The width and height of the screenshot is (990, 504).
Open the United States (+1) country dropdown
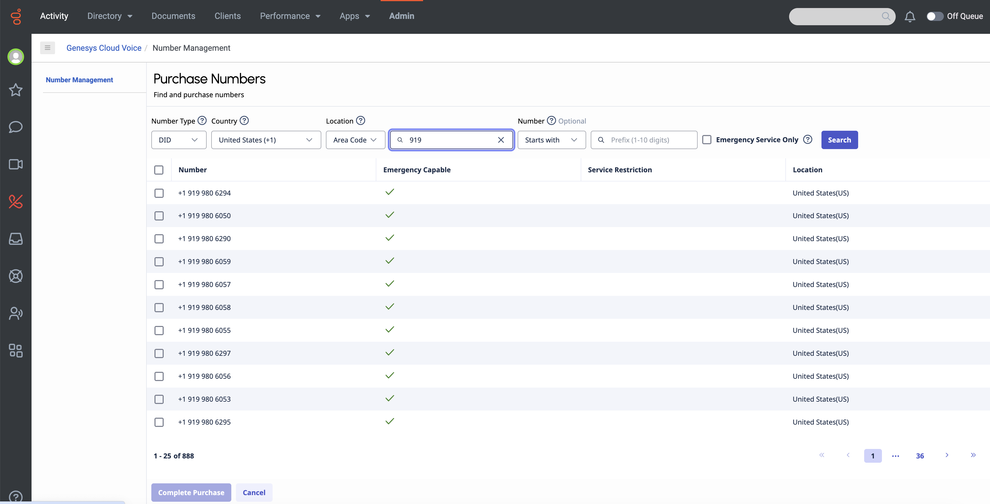coord(266,140)
